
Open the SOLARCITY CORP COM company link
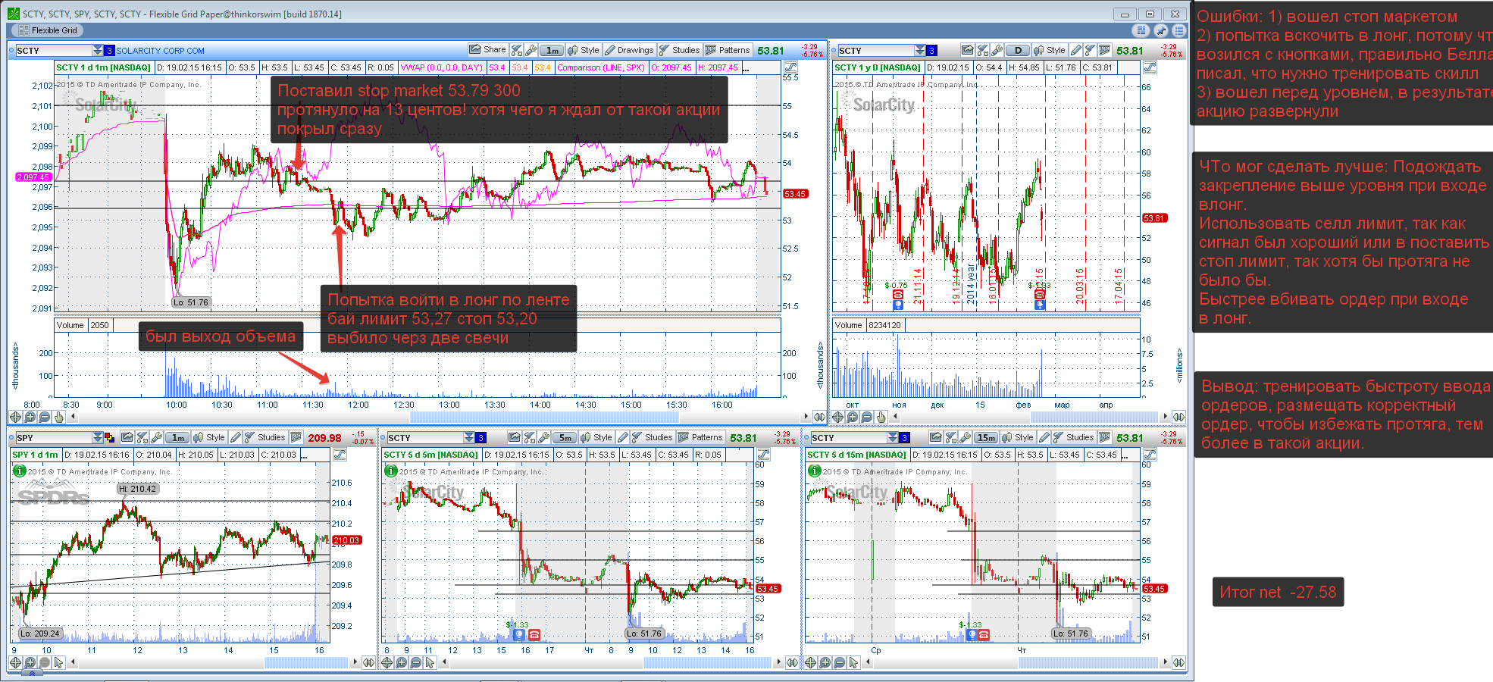(x=160, y=51)
